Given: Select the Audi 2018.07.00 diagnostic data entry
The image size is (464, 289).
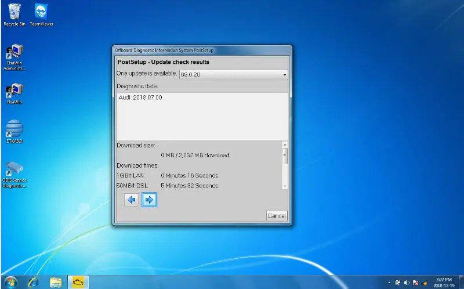Looking at the screenshot, I should [140, 97].
